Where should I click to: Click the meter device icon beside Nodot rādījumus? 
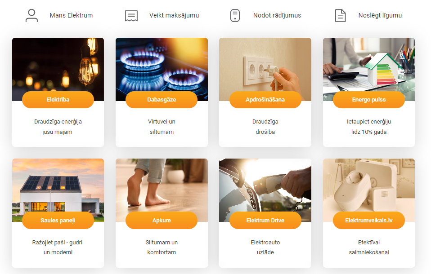[x=235, y=15]
